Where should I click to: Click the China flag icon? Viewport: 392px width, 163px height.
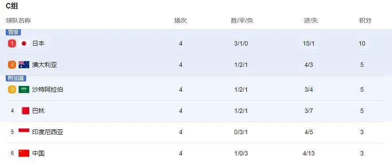click(24, 153)
